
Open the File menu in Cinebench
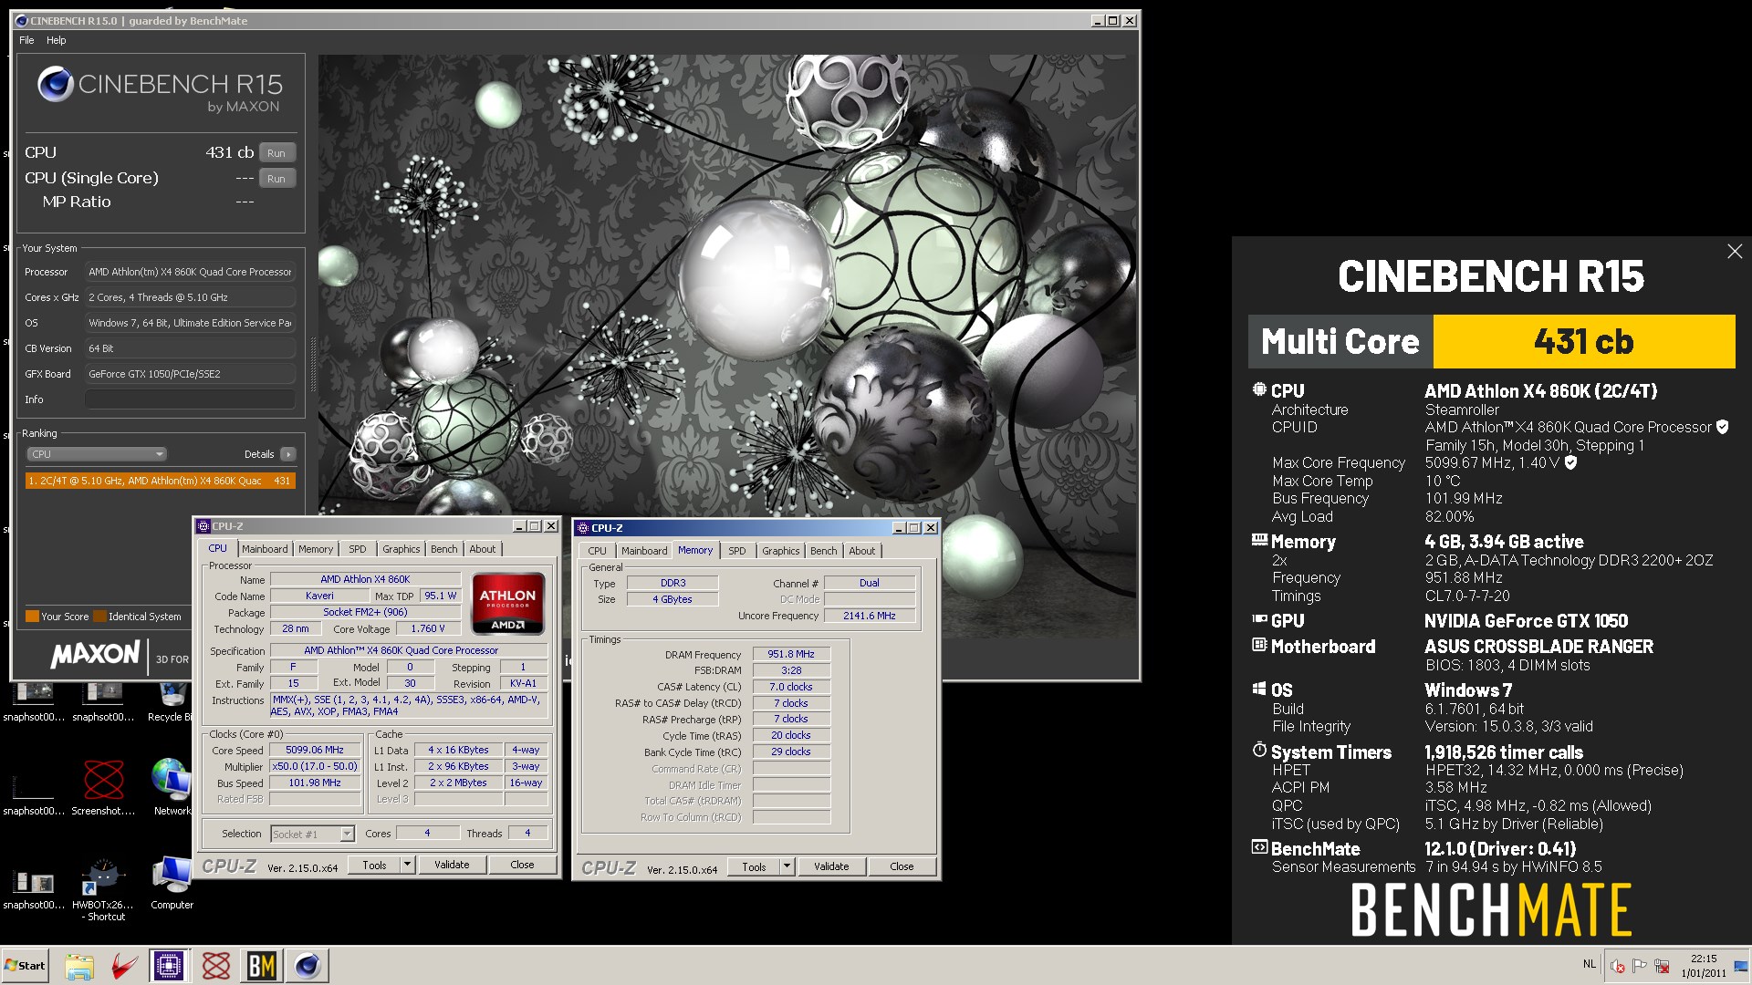point(26,40)
